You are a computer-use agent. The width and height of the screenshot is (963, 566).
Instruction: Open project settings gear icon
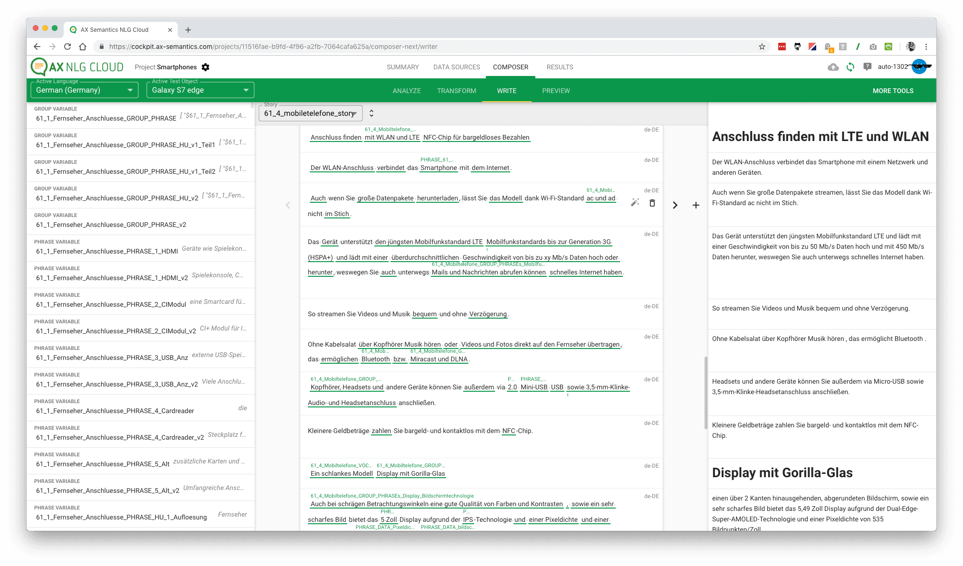(x=206, y=67)
